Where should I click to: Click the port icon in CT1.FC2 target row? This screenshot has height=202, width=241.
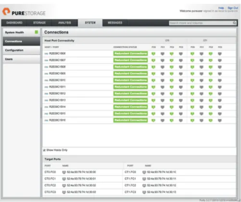click(x=144, y=186)
